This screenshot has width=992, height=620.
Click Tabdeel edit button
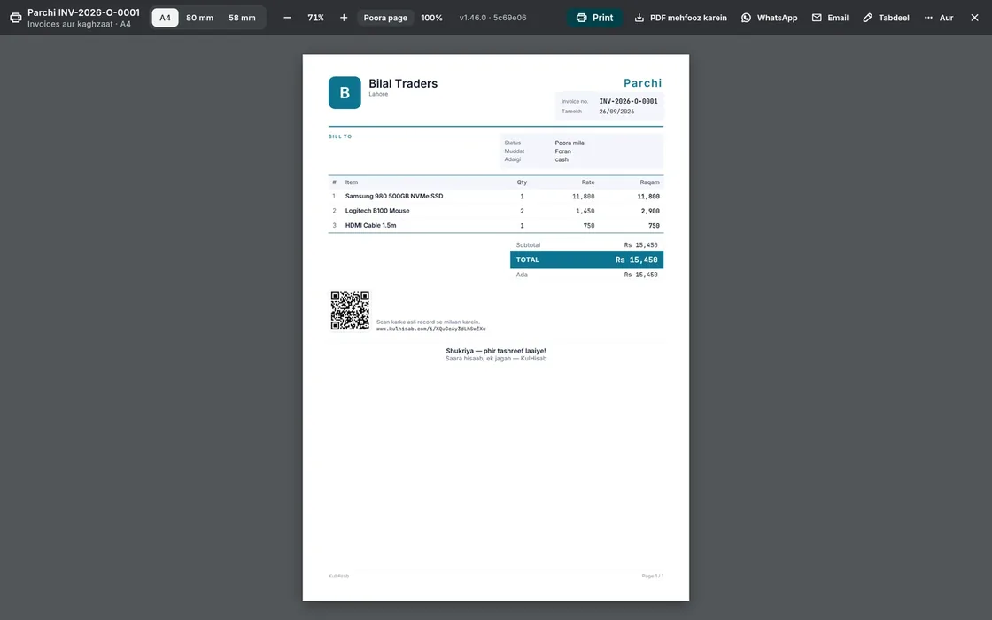(x=886, y=18)
